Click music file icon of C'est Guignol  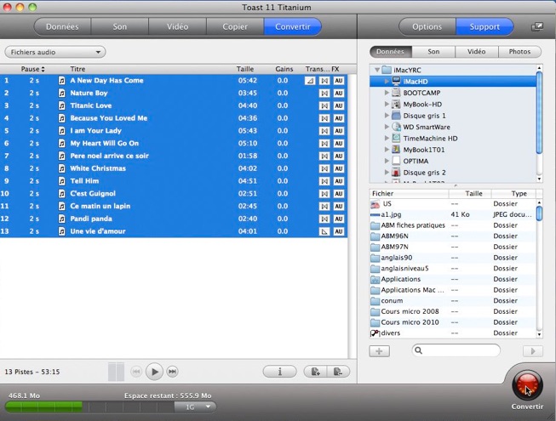[61, 194]
